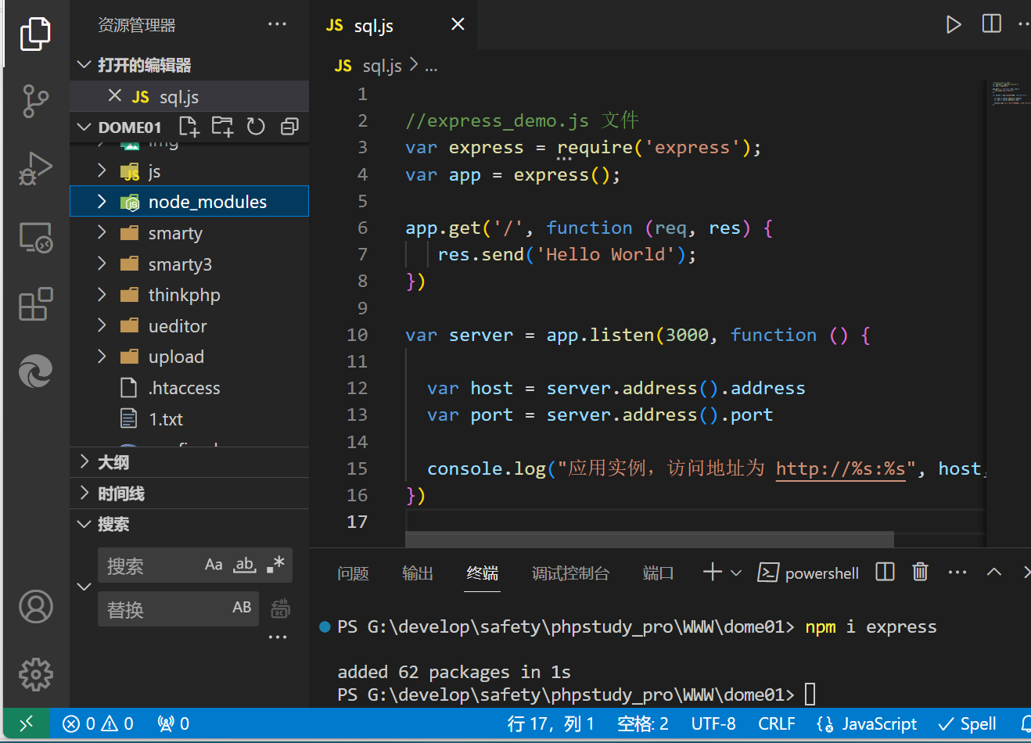Open the Manage gear menu

(35, 674)
